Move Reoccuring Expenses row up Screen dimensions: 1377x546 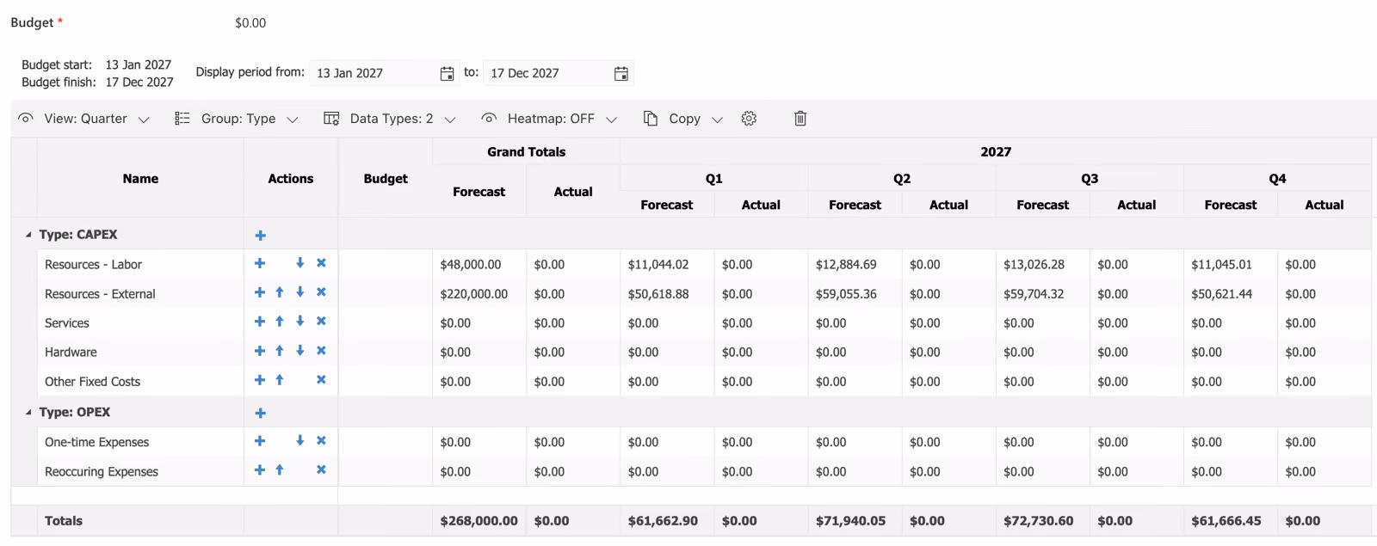click(280, 470)
